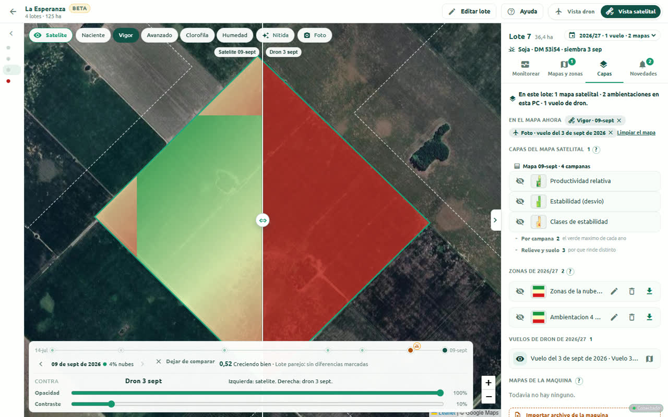668x417 pixels.
Task: Open the Mapas y zonas tab
Action: [565, 69]
